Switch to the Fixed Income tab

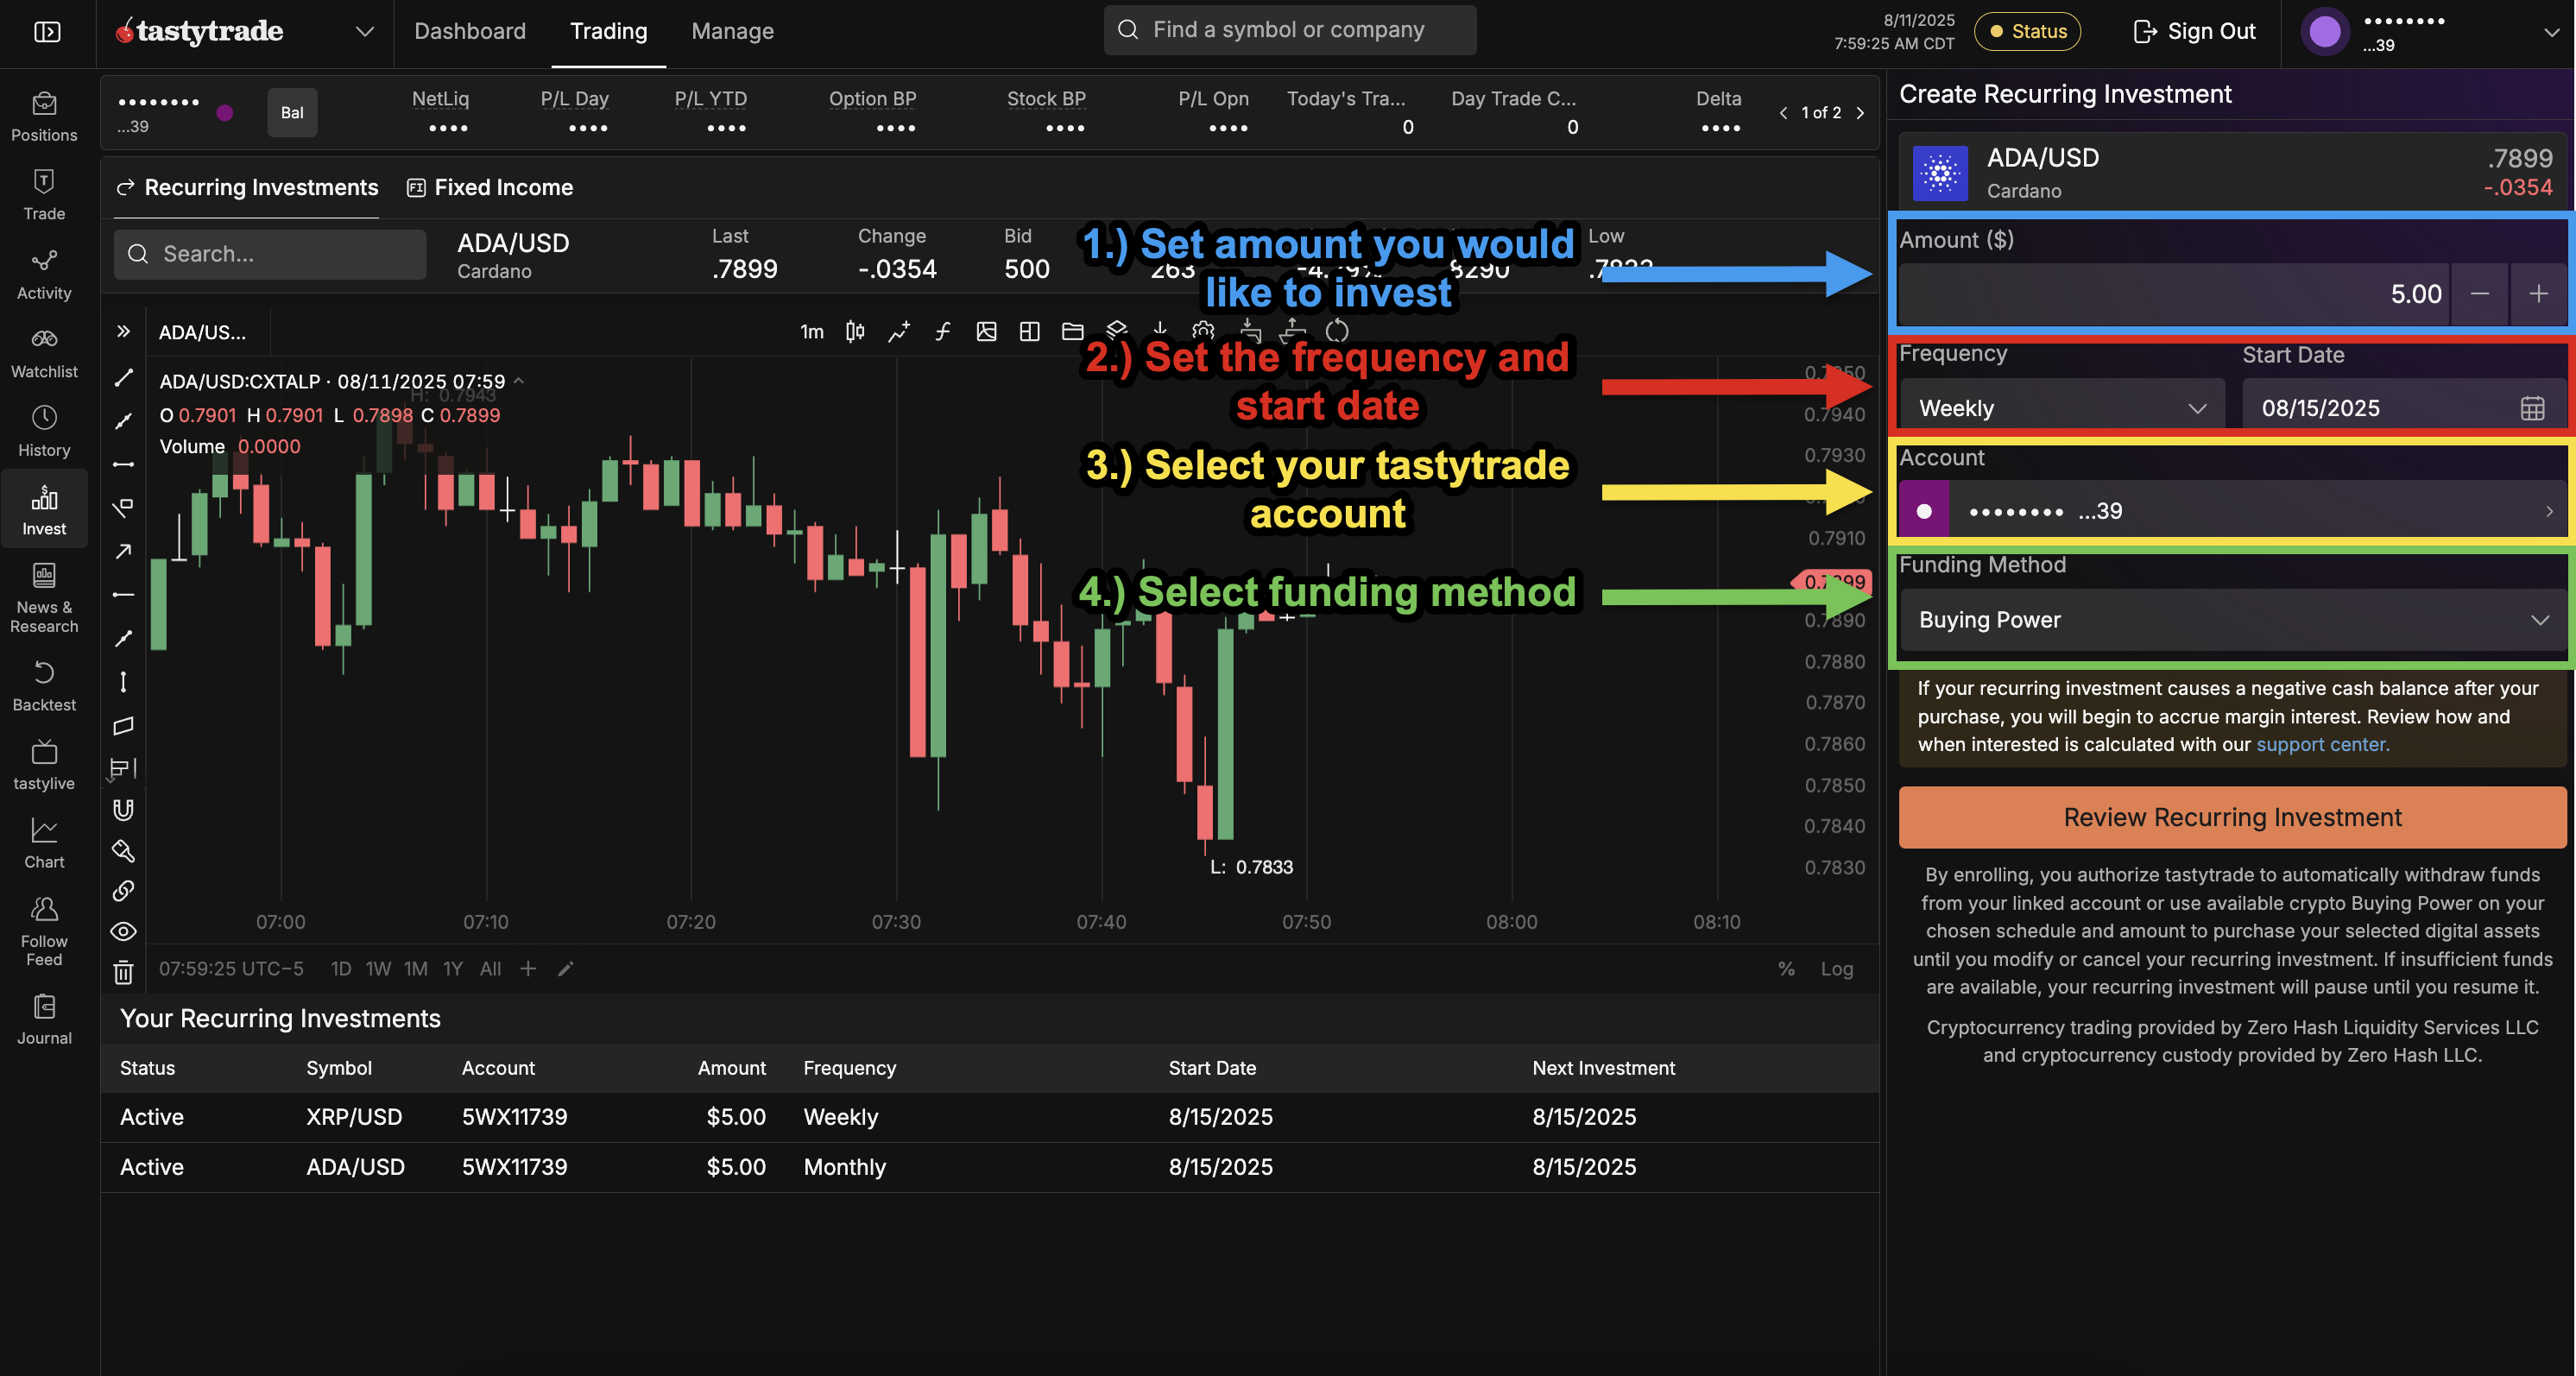(489, 187)
